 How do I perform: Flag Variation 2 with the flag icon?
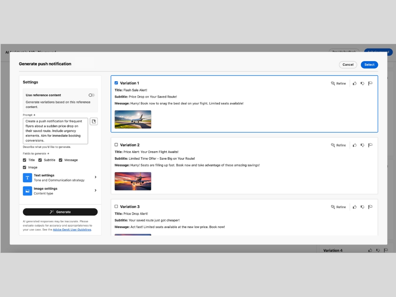(370, 145)
